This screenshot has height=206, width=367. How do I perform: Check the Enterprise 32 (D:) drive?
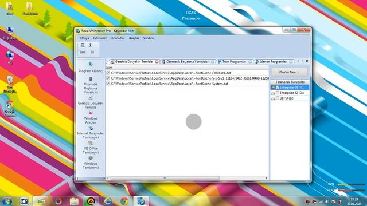click(x=278, y=93)
